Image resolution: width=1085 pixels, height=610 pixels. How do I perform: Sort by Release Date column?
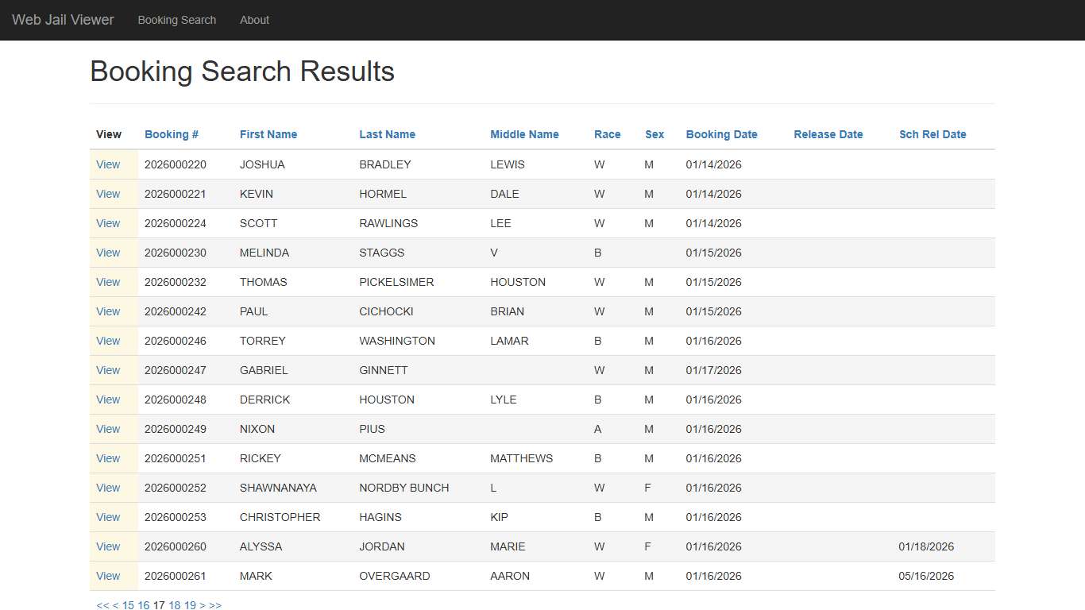pos(828,134)
